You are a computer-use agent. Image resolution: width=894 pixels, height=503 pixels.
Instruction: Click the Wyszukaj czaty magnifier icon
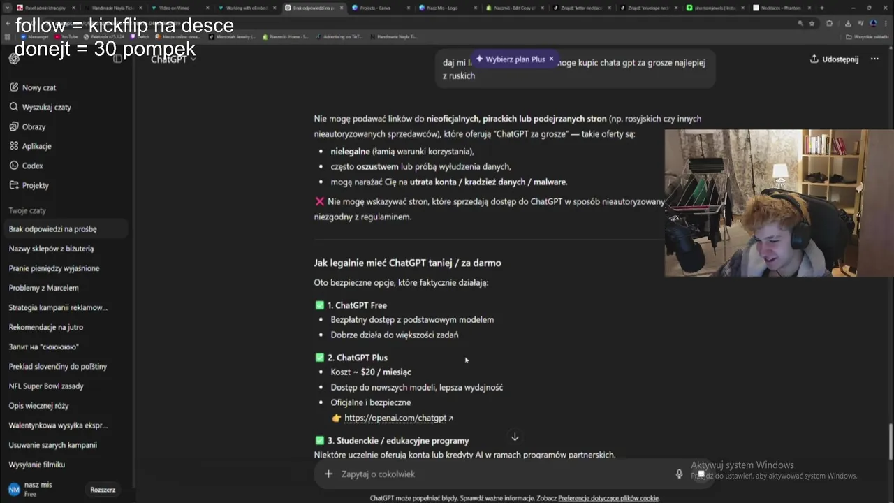pyautogui.click(x=14, y=107)
